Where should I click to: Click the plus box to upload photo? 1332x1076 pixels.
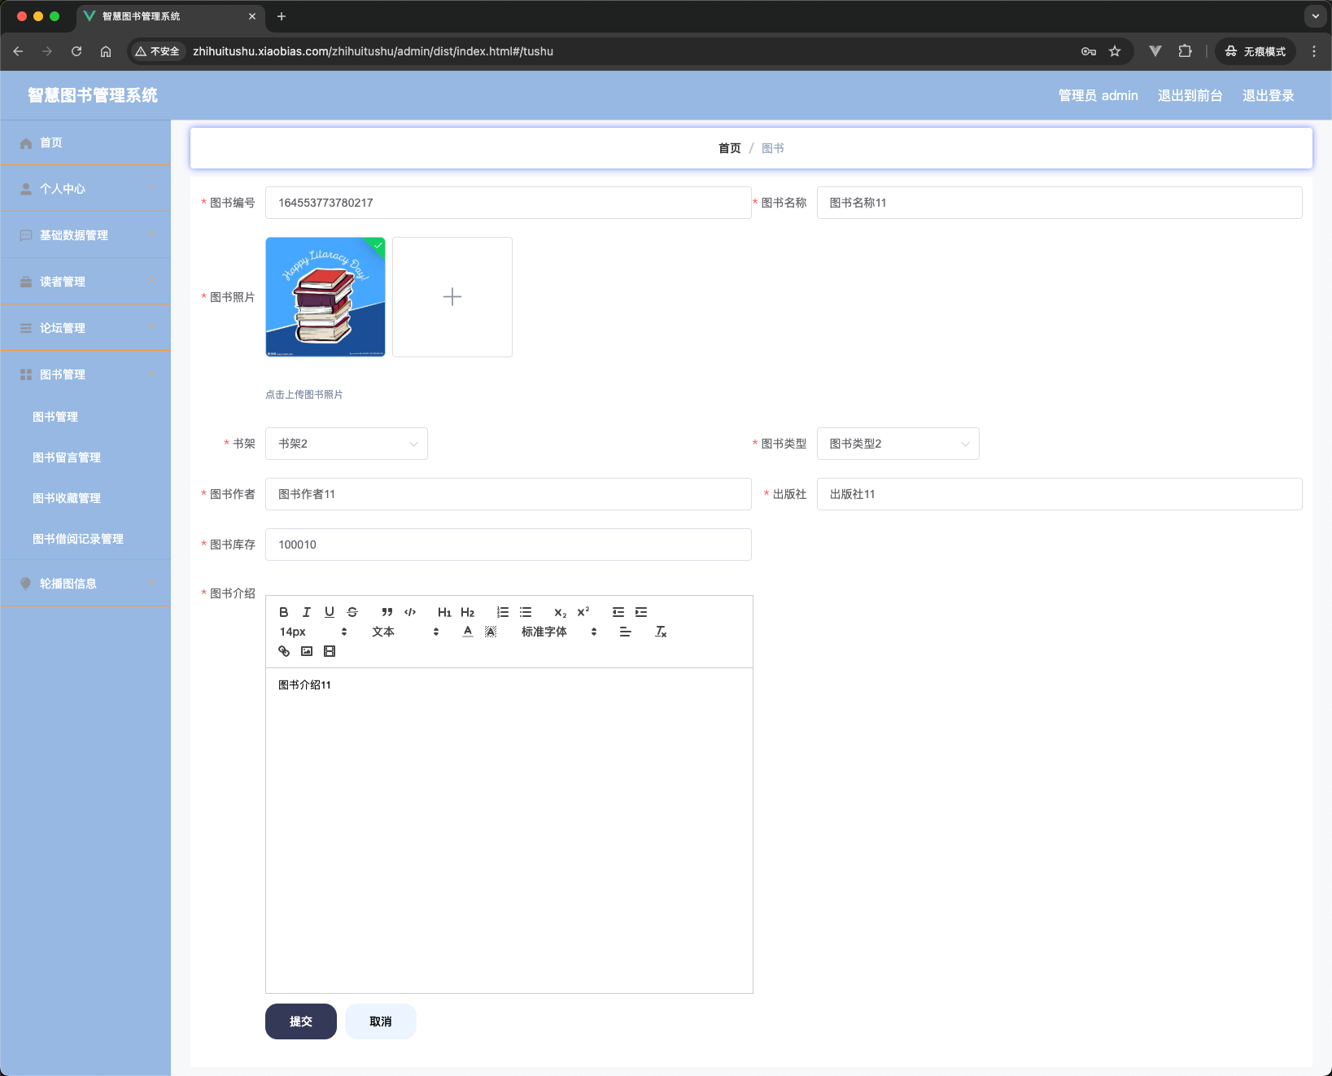click(x=452, y=297)
